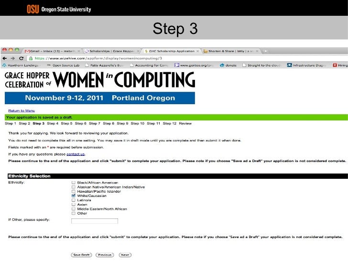The width and height of the screenshot is (348, 261).
Task: Open Patty Azzarello's bookmark
Action: pyautogui.click(x=104, y=65)
